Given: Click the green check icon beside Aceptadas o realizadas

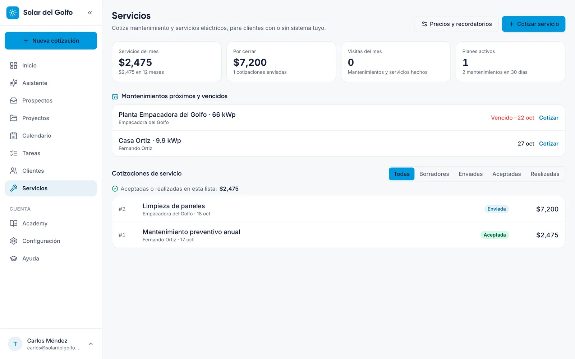Looking at the screenshot, I should (x=115, y=189).
